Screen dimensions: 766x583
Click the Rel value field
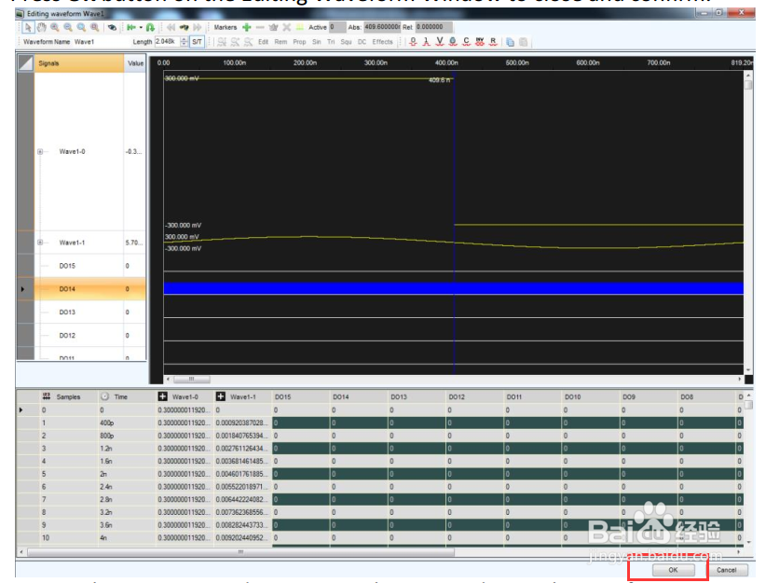point(434,27)
